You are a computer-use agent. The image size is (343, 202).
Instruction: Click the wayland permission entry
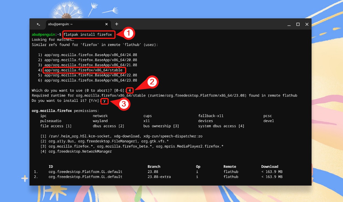(x=100, y=121)
